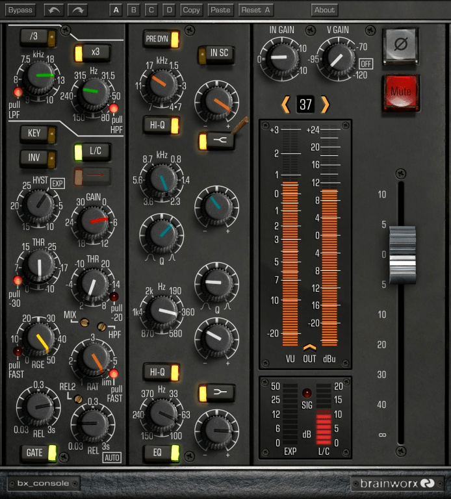Click the brainworx logo
The image size is (451, 499).
[x=397, y=483]
